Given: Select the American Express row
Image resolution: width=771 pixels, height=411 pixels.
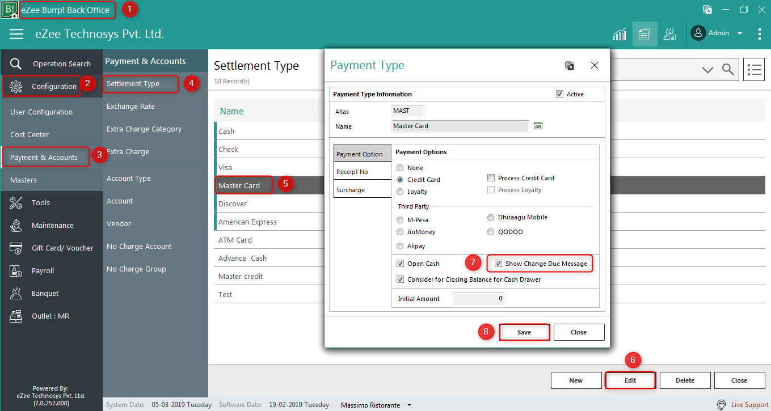Looking at the screenshot, I should pyautogui.click(x=269, y=222).
